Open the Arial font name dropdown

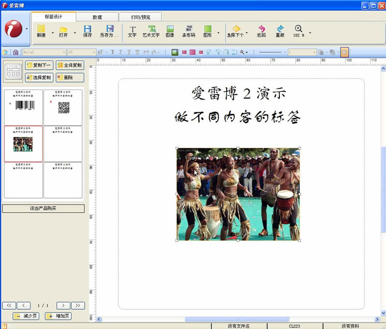[x=64, y=52]
